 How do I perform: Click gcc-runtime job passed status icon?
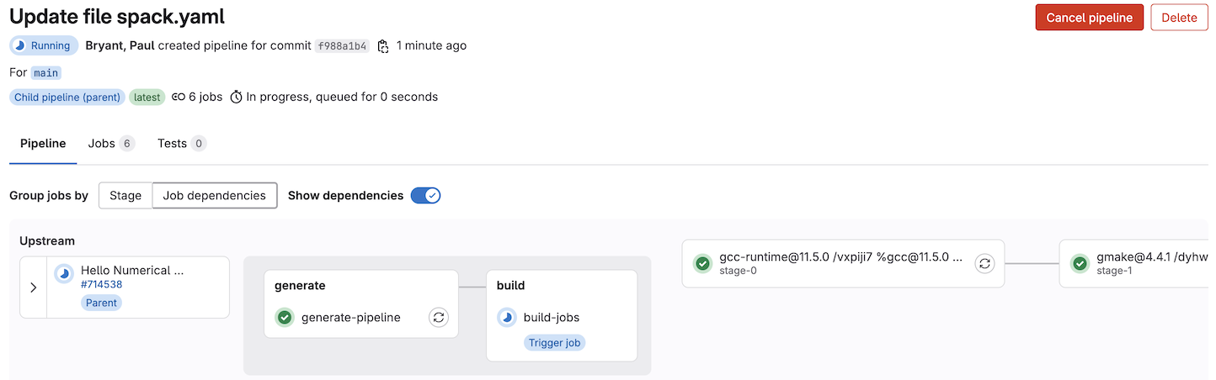[702, 263]
